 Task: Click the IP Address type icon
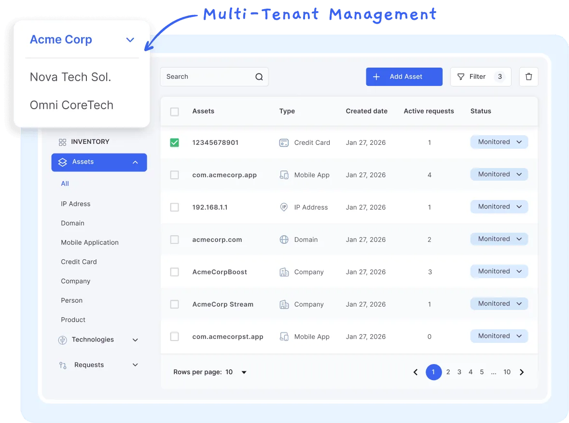(x=284, y=207)
